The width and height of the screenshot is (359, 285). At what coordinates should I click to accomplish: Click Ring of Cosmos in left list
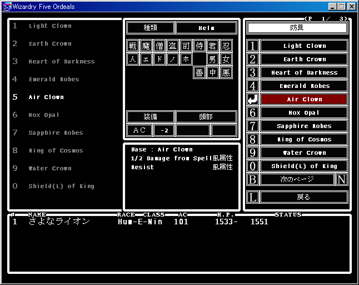[x=56, y=150]
